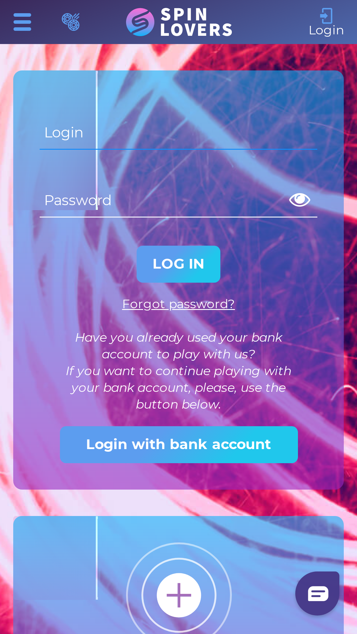
Task: Open the live chat bubble
Action: [317, 593]
